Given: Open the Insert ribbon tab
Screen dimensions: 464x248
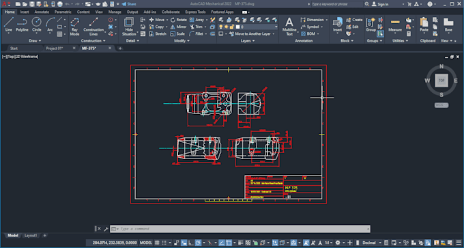Looking at the screenshot, I should pos(25,12).
